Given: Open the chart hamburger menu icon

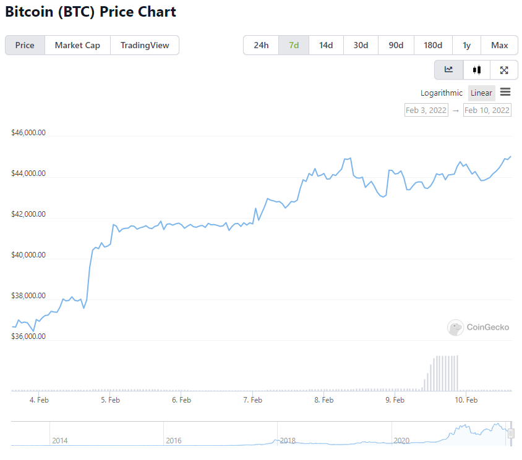Looking at the screenshot, I should [505, 93].
